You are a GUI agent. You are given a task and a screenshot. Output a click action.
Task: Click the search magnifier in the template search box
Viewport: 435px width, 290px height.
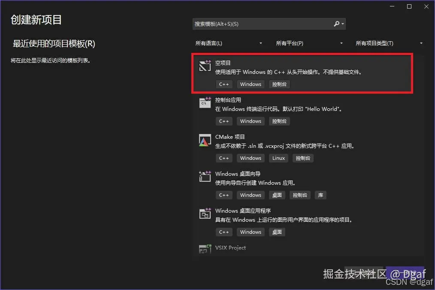click(x=337, y=24)
